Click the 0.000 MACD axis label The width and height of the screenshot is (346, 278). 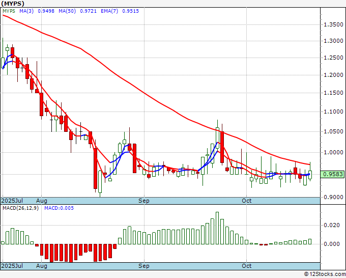(331, 244)
